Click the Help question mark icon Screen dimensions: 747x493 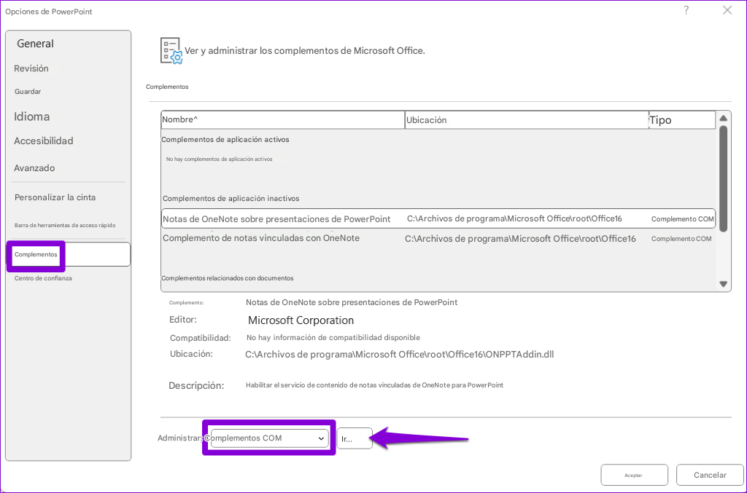[x=686, y=10]
